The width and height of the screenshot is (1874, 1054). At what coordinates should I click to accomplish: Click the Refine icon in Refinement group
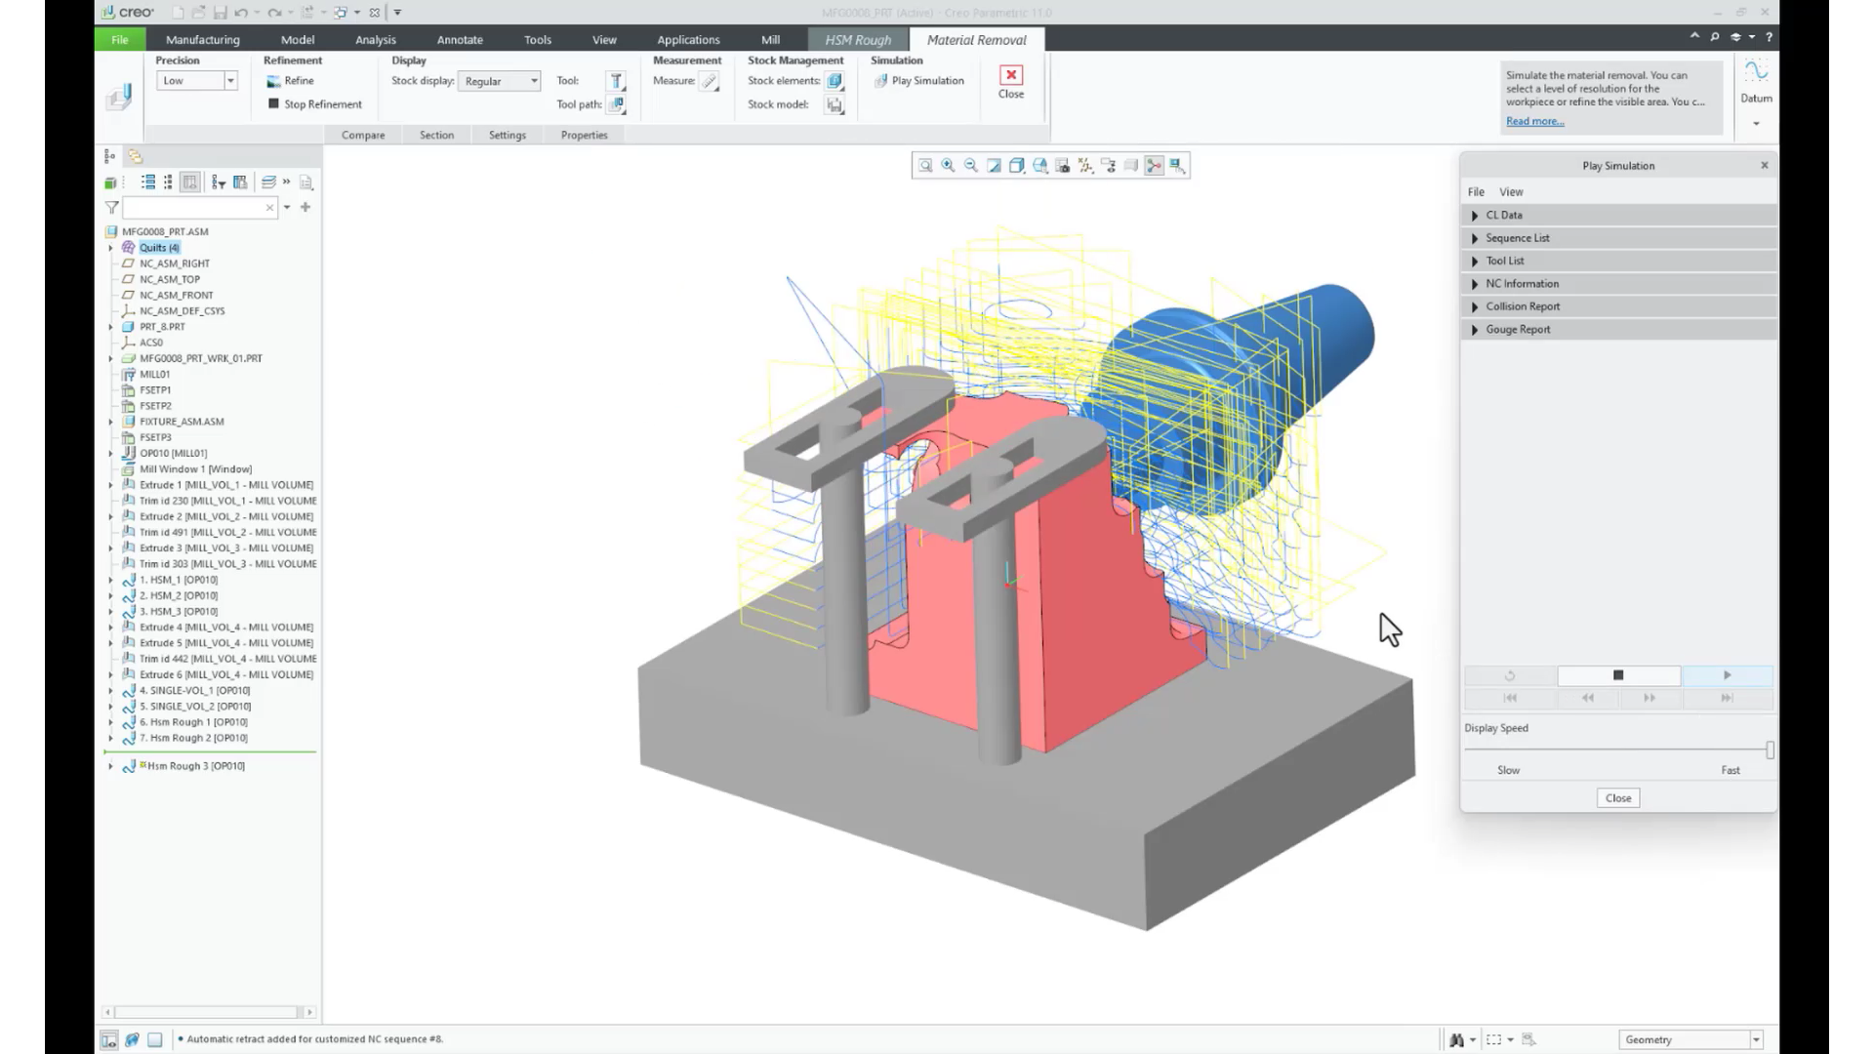[273, 81]
